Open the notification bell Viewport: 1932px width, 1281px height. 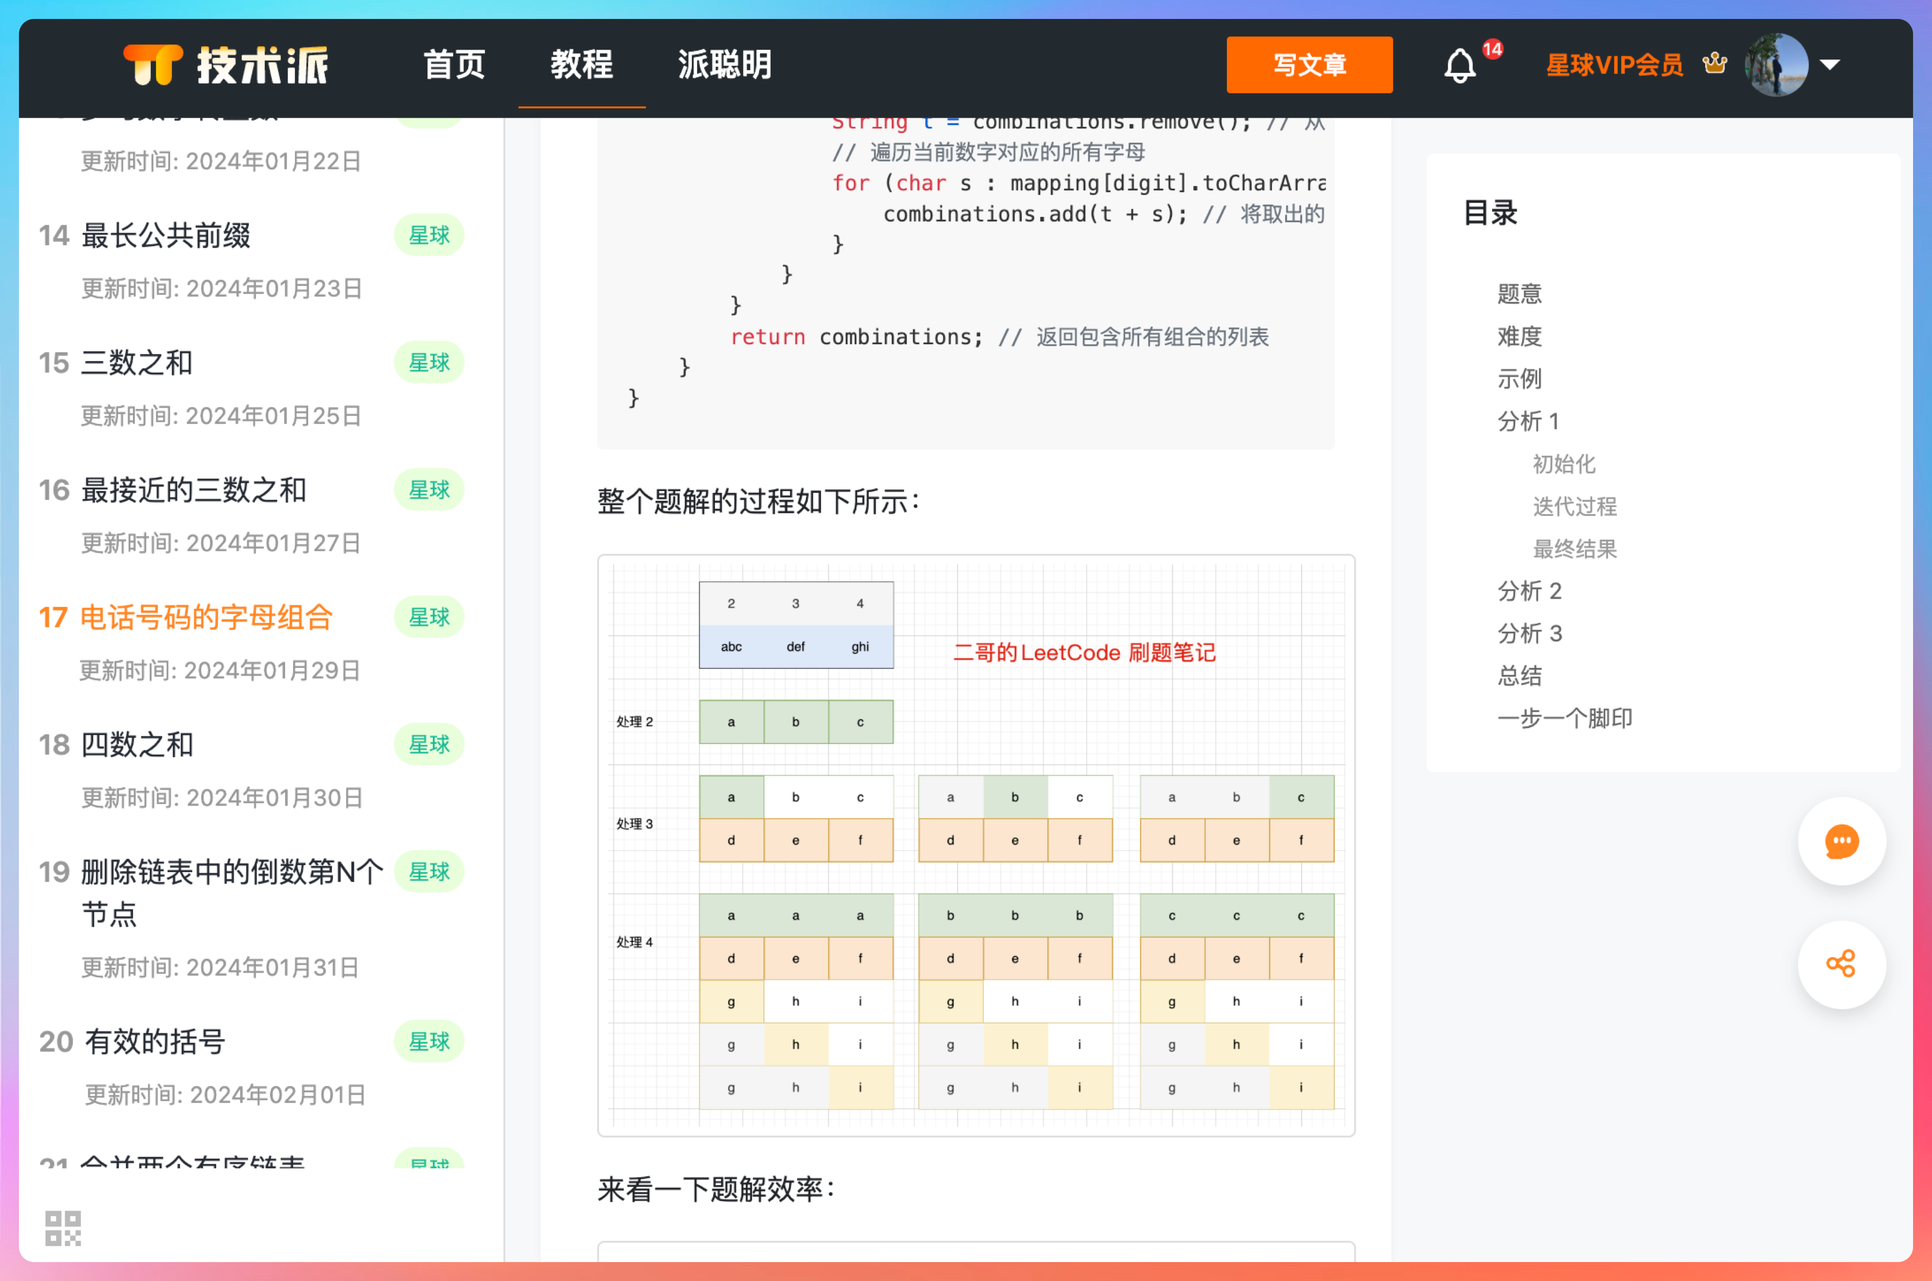pyautogui.click(x=1459, y=65)
